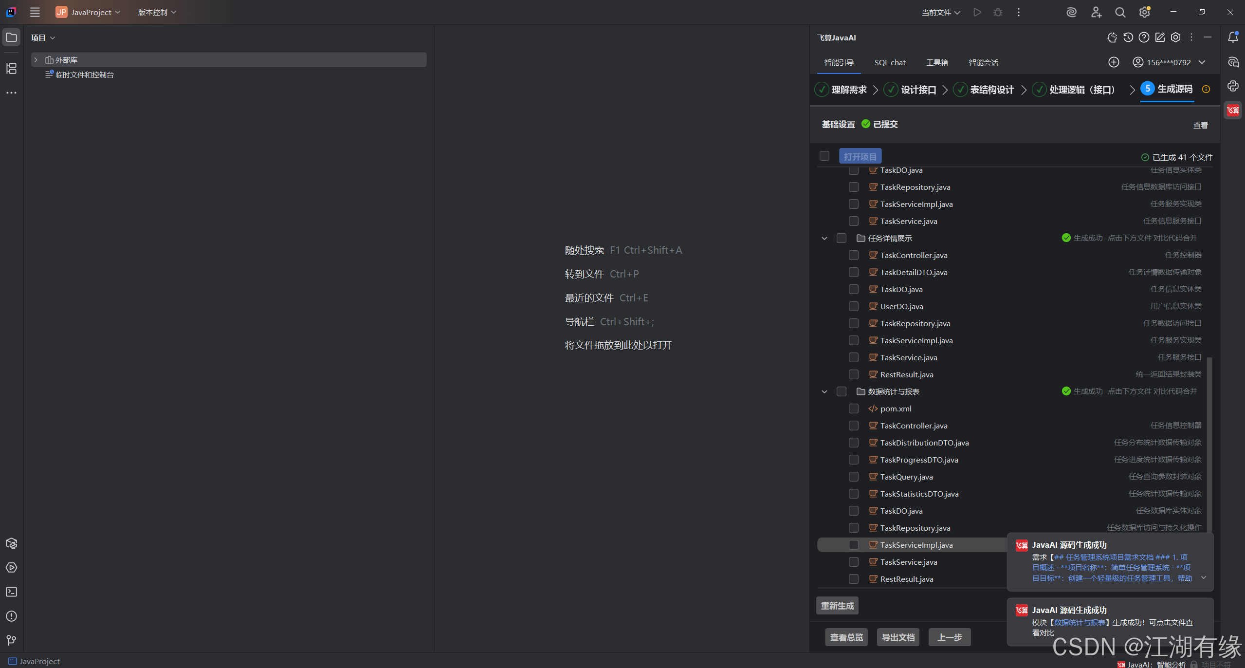The image size is (1245, 668).
Task: Check TaskQuery.java checkbox
Action: click(x=854, y=477)
